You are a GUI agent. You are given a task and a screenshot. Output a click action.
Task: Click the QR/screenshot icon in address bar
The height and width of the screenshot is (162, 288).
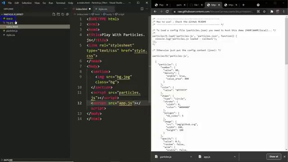258,12
